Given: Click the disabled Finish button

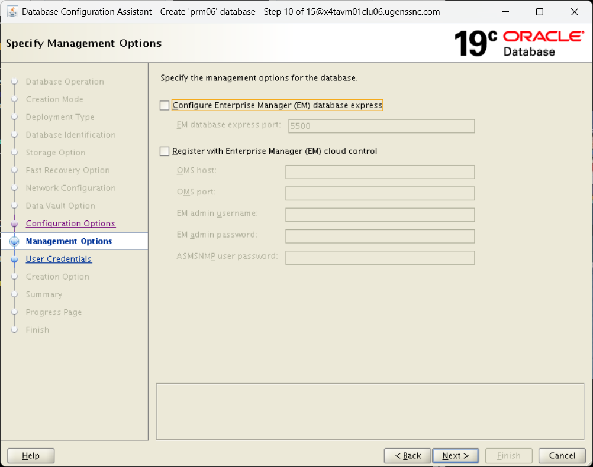Looking at the screenshot, I should click(508, 456).
